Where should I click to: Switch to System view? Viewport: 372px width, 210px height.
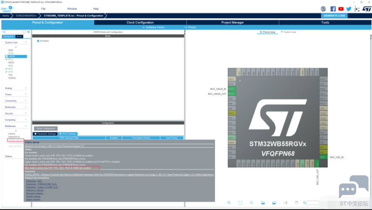tap(288, 32)
